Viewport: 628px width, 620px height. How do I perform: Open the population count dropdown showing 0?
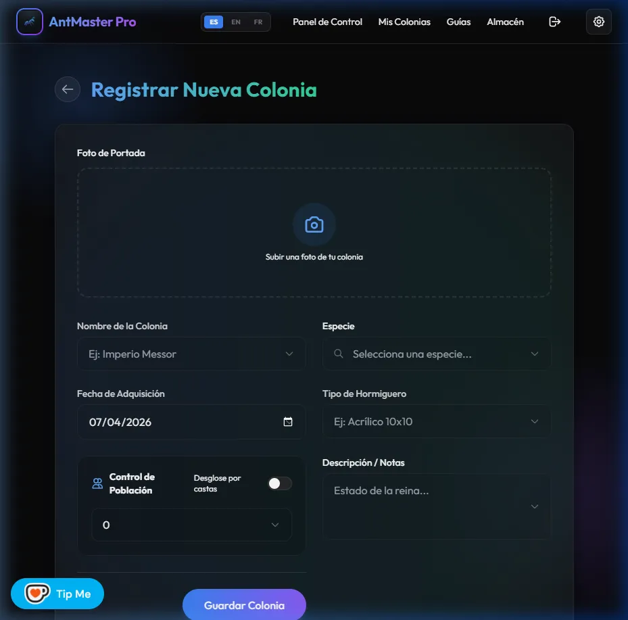point(191,525)
